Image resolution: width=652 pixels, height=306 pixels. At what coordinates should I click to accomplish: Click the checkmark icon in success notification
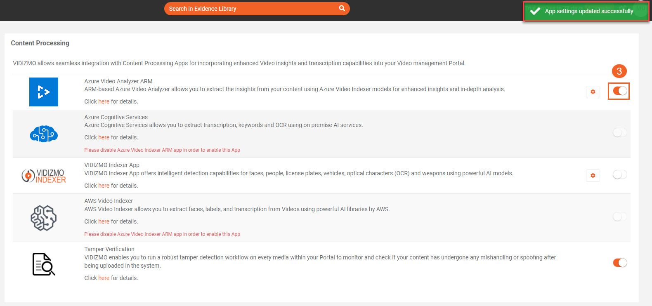coord(535,11)
